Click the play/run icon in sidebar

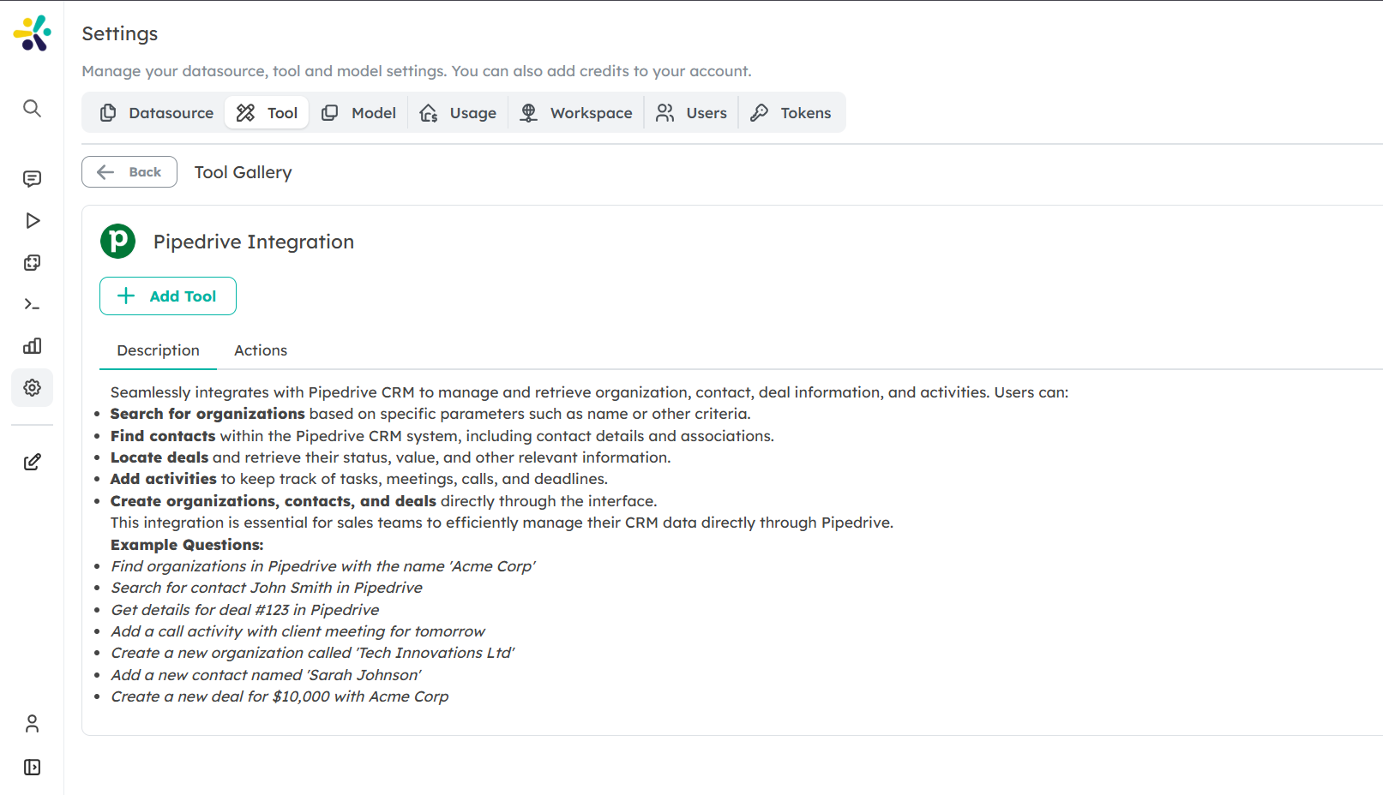click(x=32, y=221)
